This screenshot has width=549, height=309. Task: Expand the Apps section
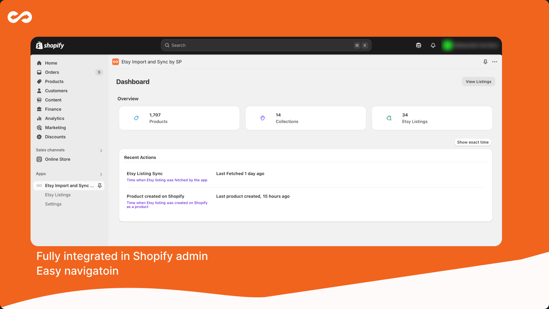coord(101,174)
